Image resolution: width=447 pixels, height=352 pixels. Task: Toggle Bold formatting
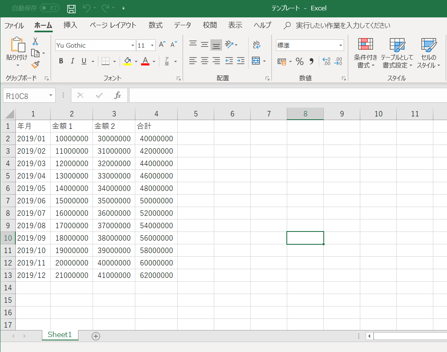click(x=61, y=61)
